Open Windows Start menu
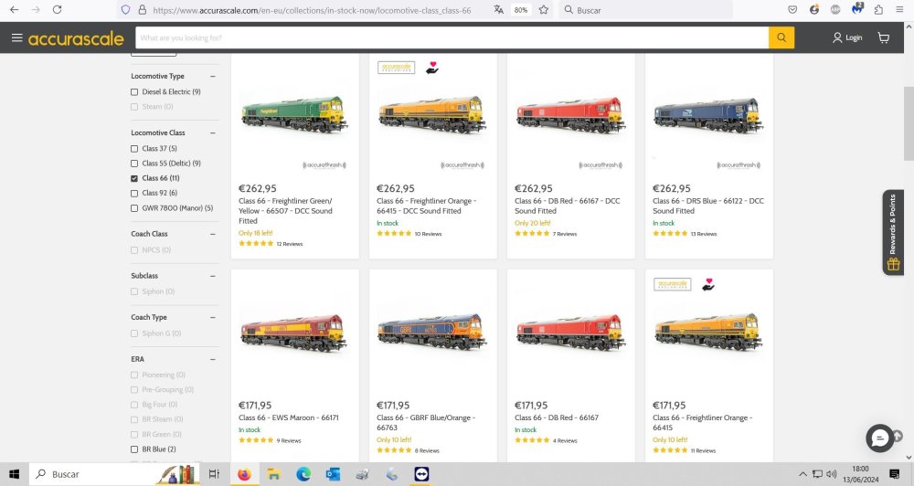Image resolution: width=914 pixels, height=486 pixels. click(14, 474)
